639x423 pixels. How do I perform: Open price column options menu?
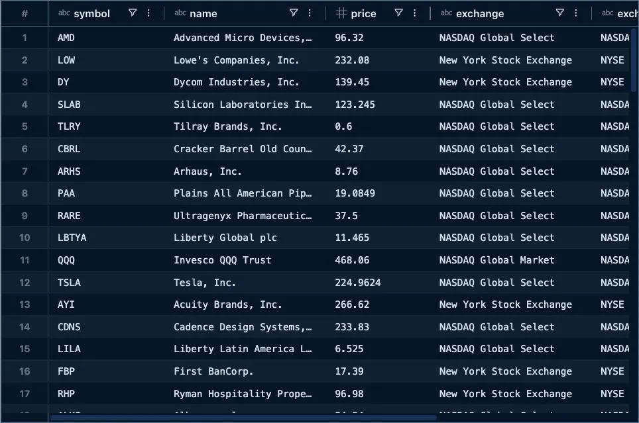pos(414,13)
